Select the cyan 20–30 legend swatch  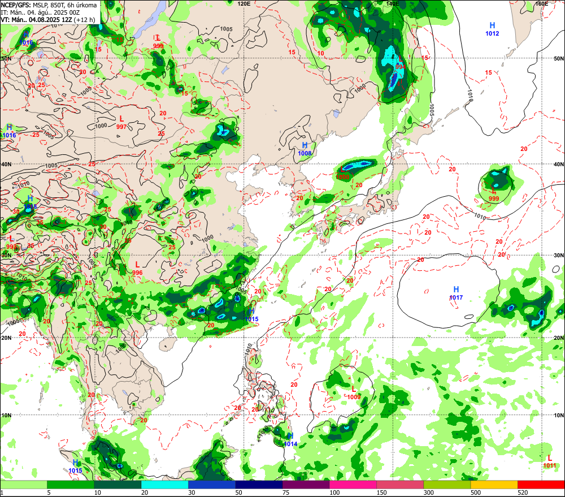pos(164,485)
